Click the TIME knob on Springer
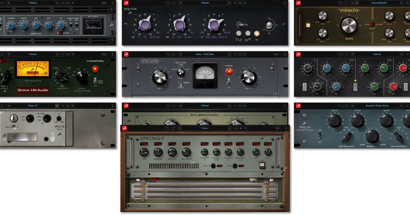 click(144, 152)
